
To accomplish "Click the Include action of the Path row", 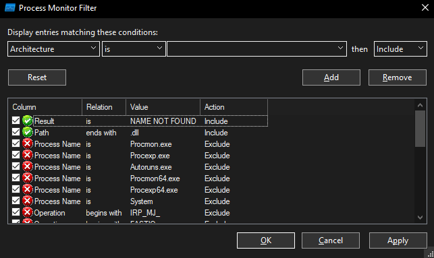I will coord(216,133).
